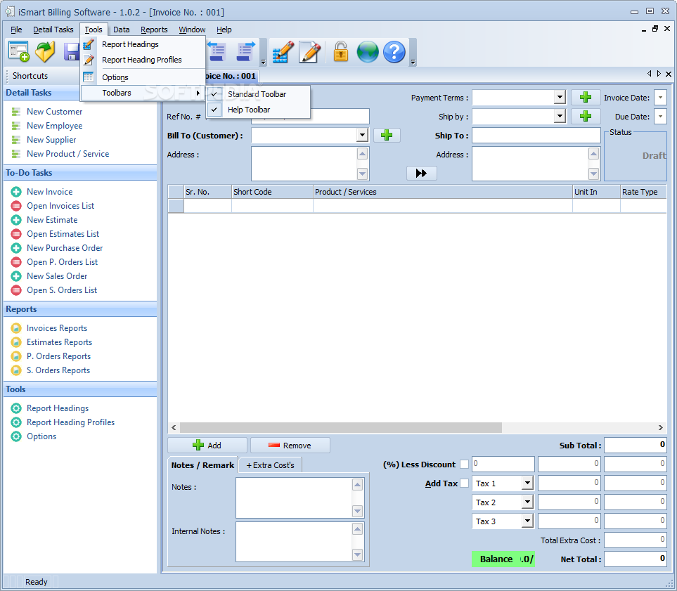Screen dimensions: 677x591
Task: Toggle the Help Toolbar checkmark
Action: [214, 109]
